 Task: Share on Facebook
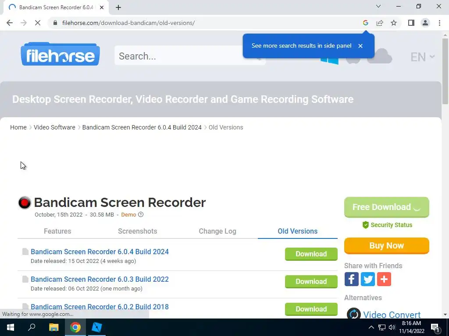point(351,279)
